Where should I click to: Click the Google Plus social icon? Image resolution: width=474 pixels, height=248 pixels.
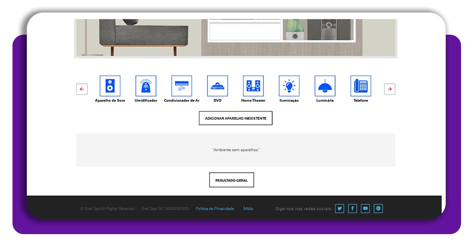(378, 209)
